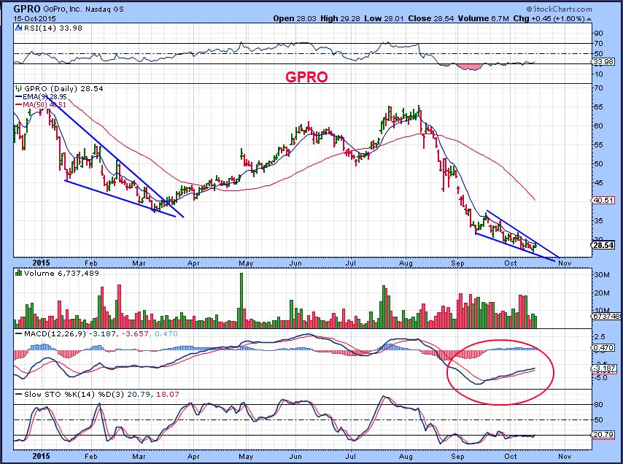The height and width of the screenshot is (464, 623).
Task: Click the EMA(9) 28.95 legend entry
Action: click(x=44, y=97)
